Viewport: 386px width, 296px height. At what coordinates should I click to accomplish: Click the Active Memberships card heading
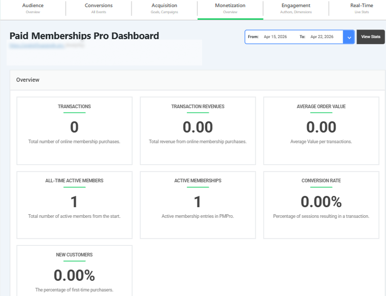point(198,181)
